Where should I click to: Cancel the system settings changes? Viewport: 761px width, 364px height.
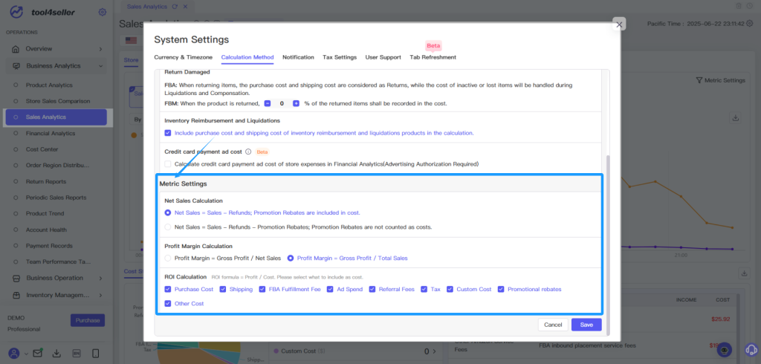553,325
